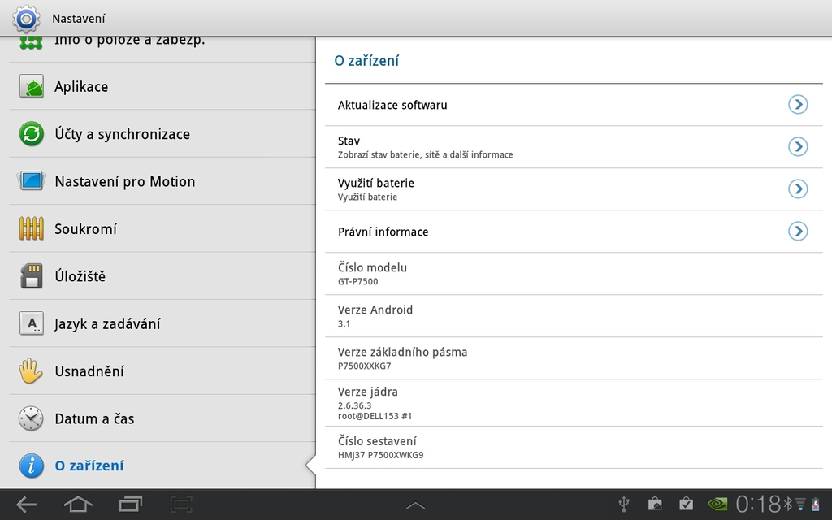This screenshot has width=832, height=520.
Task: Select the Úložiště storage disk icon
Action: click(31, 275)
